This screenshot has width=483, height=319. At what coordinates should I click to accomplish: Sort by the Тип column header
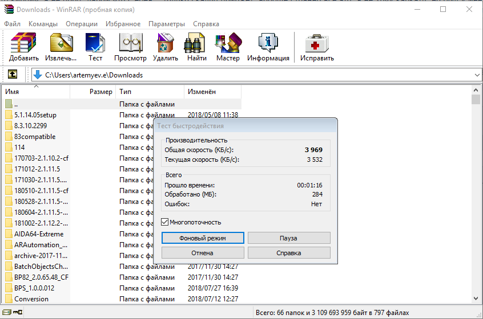click(150, 92)
